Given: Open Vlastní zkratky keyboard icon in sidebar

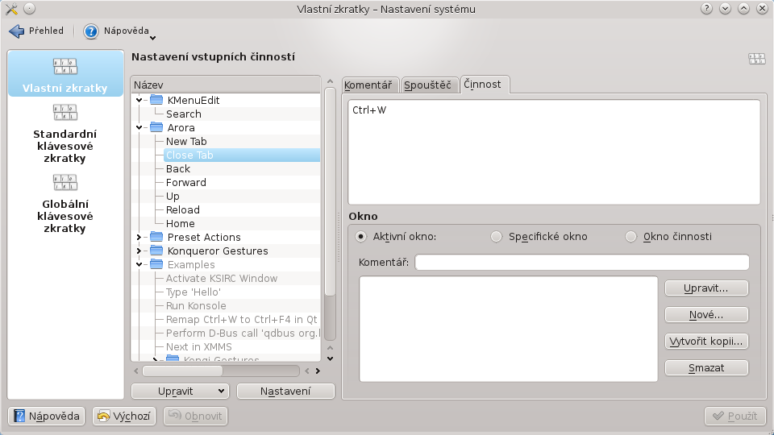Looking at the screenshot, I should (65, 67).
